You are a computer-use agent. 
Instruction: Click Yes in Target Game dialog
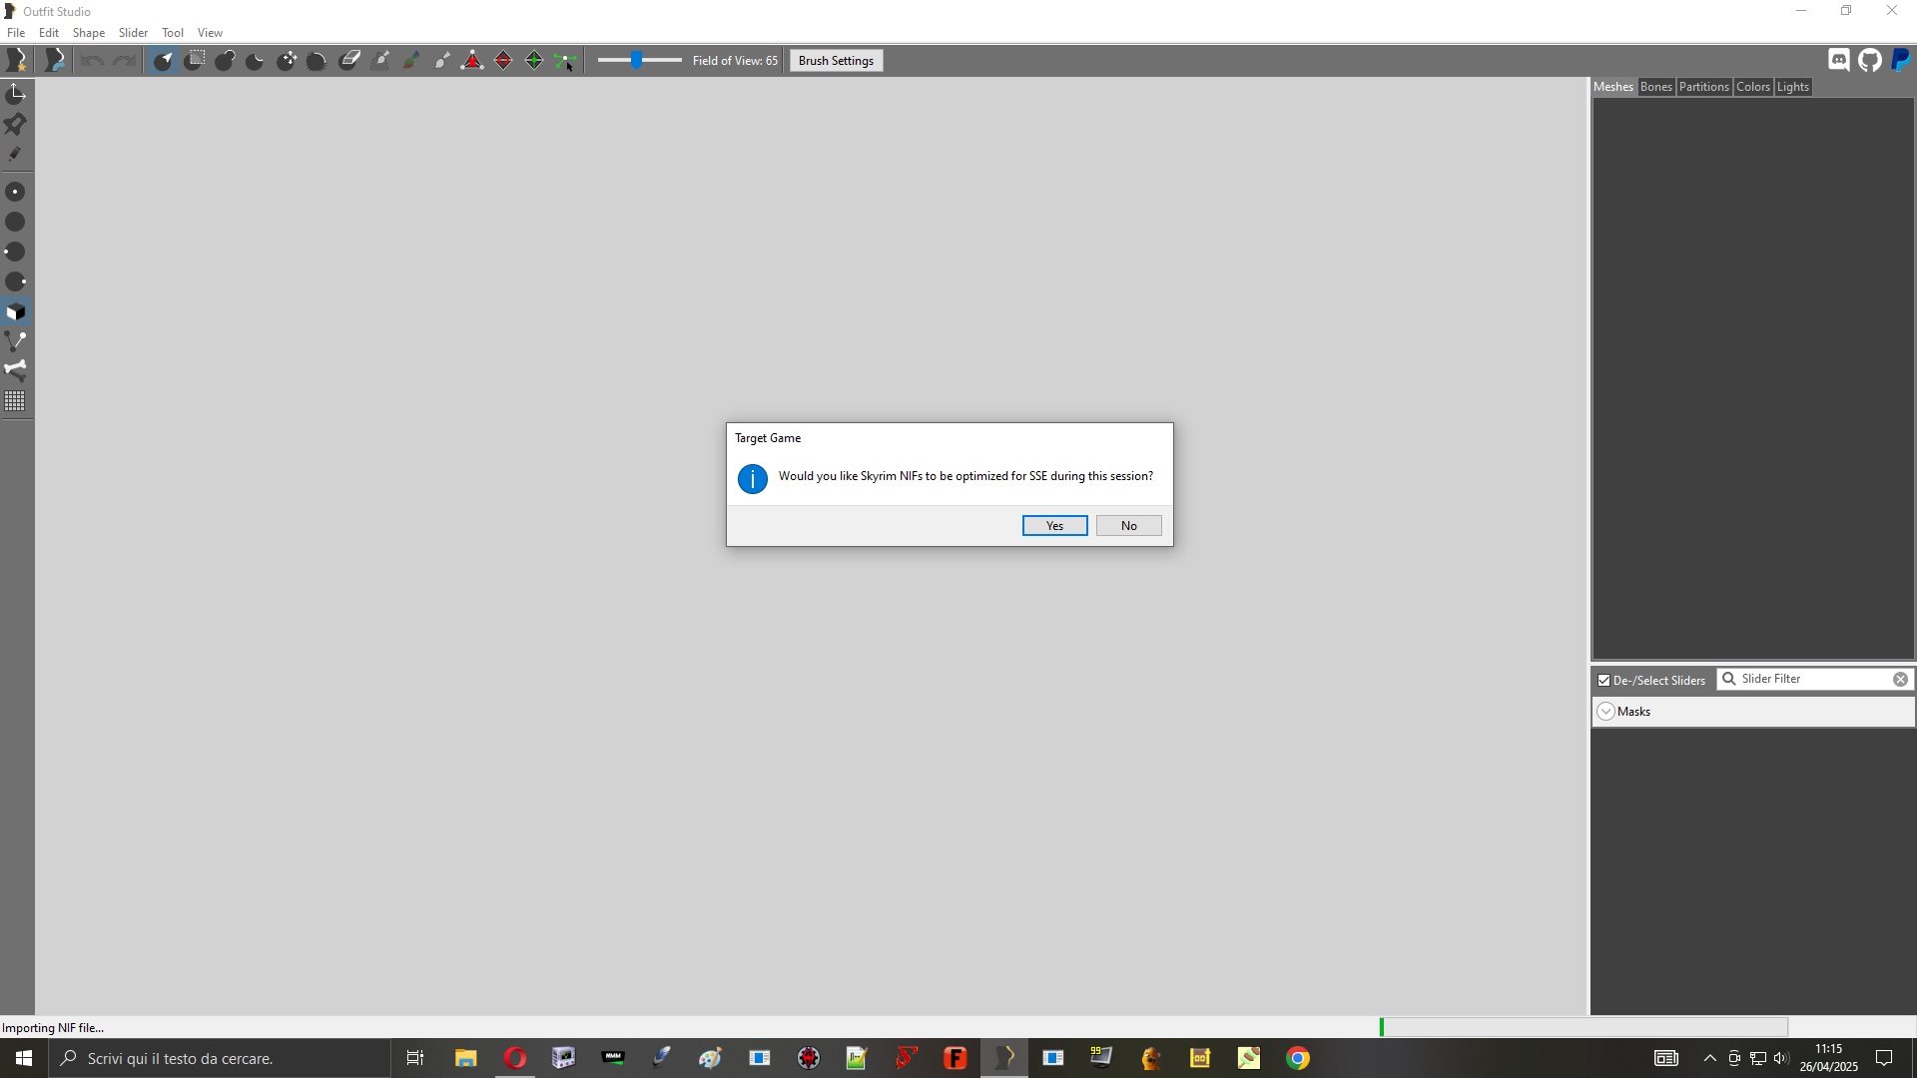point(1055,526)
